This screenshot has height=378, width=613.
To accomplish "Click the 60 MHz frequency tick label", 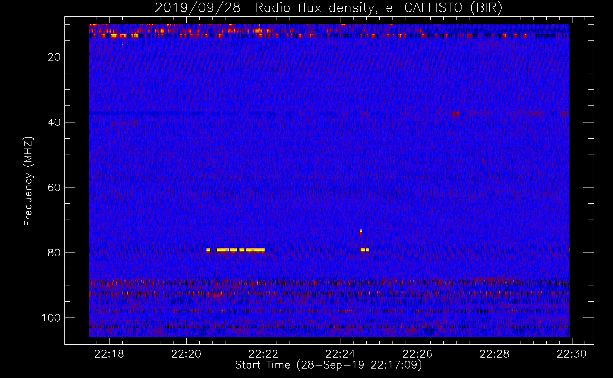I will click(55, 187).
